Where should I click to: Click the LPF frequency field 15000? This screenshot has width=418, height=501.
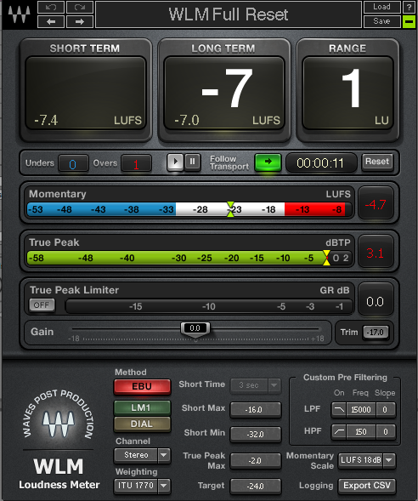pos(361,410)
